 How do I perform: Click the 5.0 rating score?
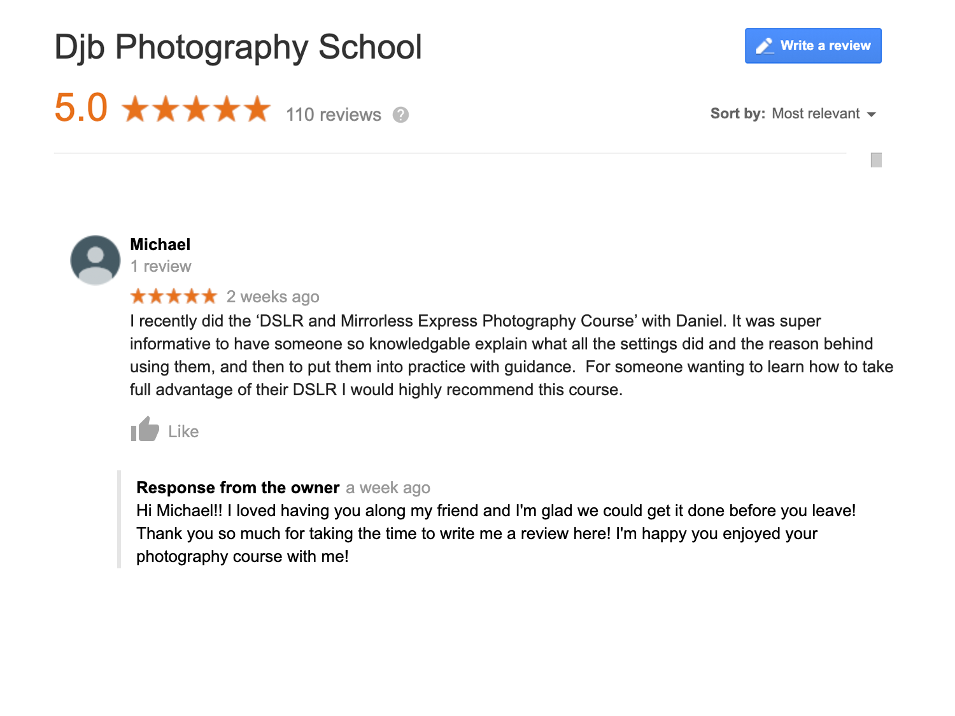click(81, 108)
